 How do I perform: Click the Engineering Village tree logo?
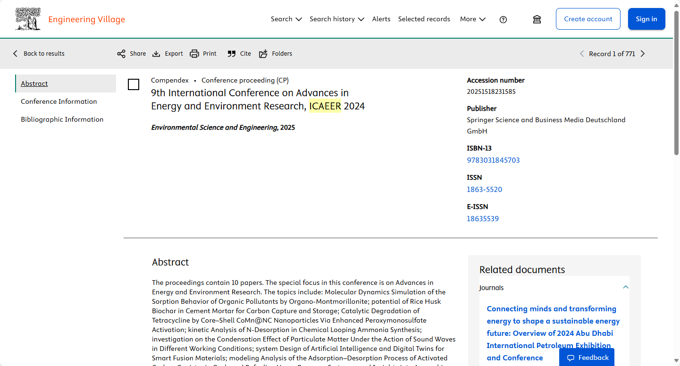28,19
